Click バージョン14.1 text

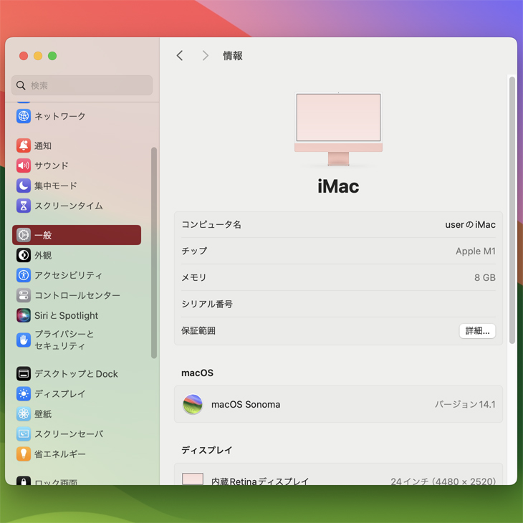[x=465, y=404]
